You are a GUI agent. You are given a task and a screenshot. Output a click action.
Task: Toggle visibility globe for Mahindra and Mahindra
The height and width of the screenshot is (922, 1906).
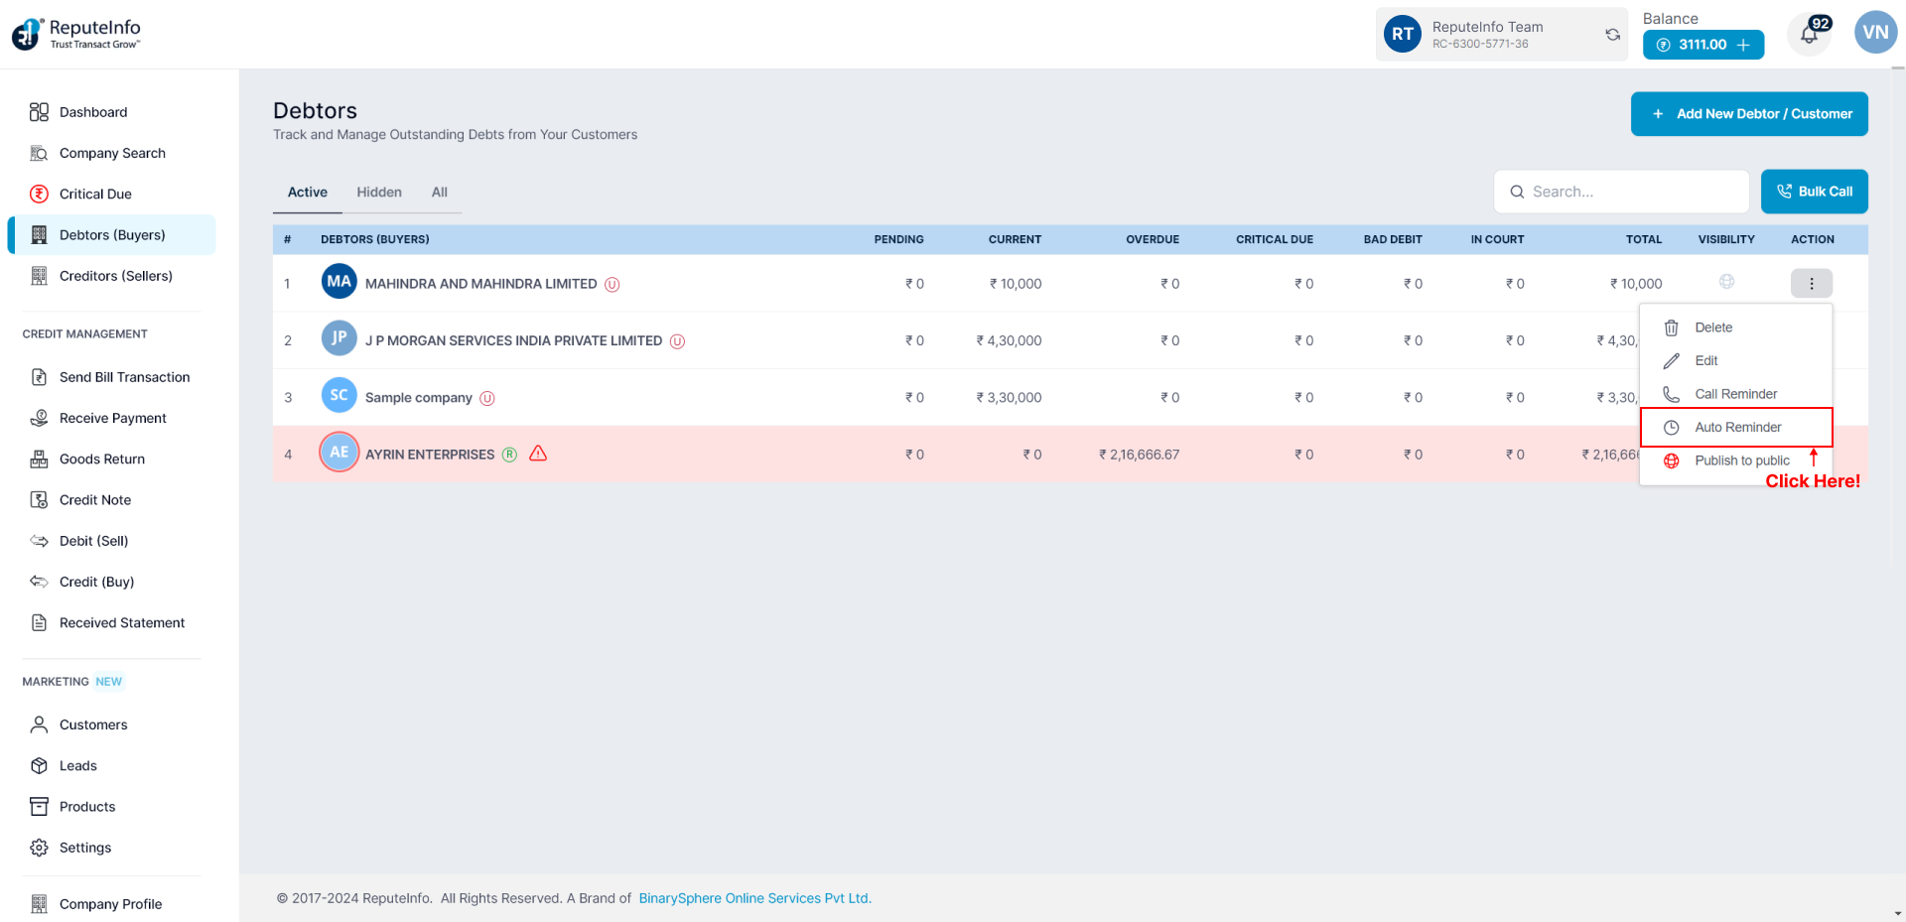(1726, 282)
